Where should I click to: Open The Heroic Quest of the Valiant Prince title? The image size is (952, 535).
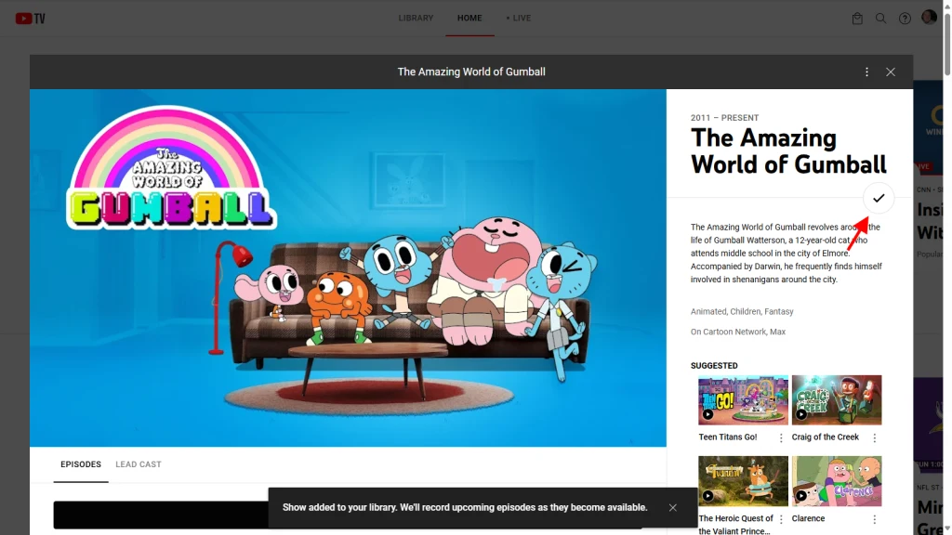point(735,525)
